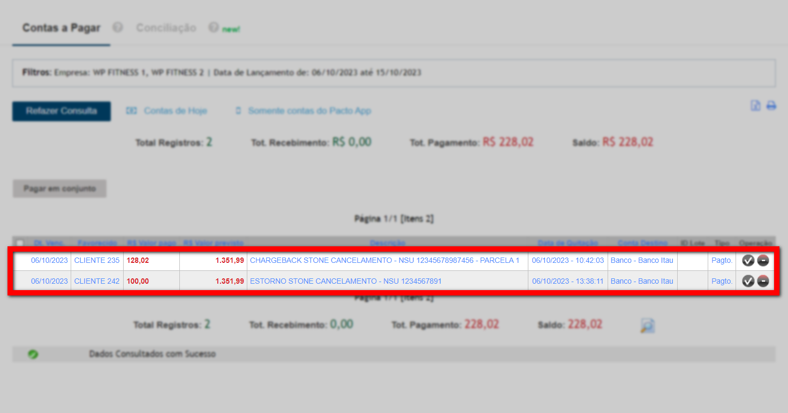
Task: Click Somente contas do Pacto App link
Action: (309, 111)
